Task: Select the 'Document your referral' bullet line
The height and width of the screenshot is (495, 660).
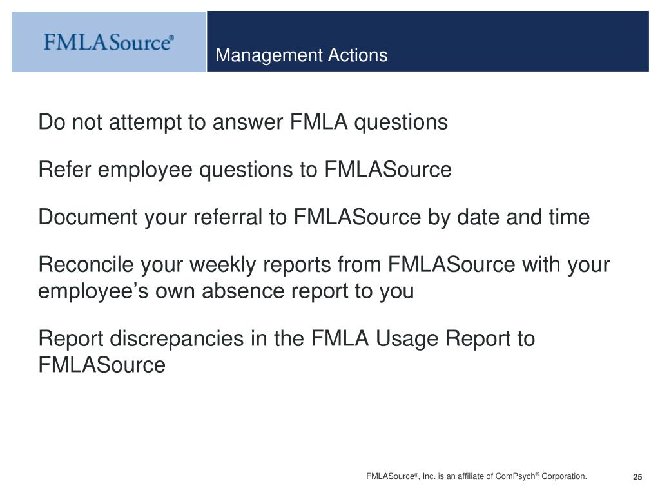Action: (x=314, y=218)
